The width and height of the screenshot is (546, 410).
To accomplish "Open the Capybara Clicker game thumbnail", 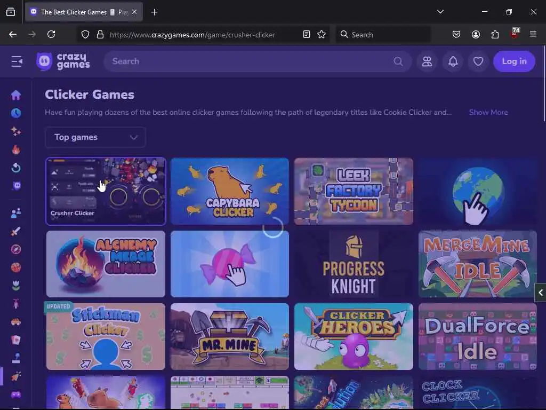I will coord(229,191).
